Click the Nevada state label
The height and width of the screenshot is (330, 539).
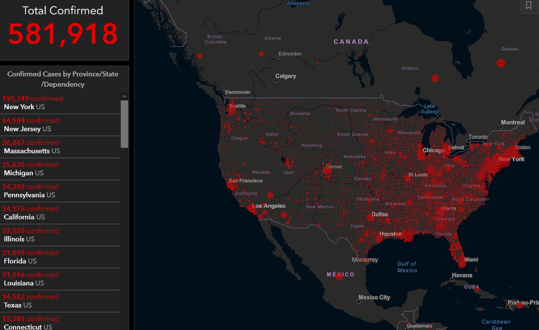pyautogui.click(x=261, y=172)
